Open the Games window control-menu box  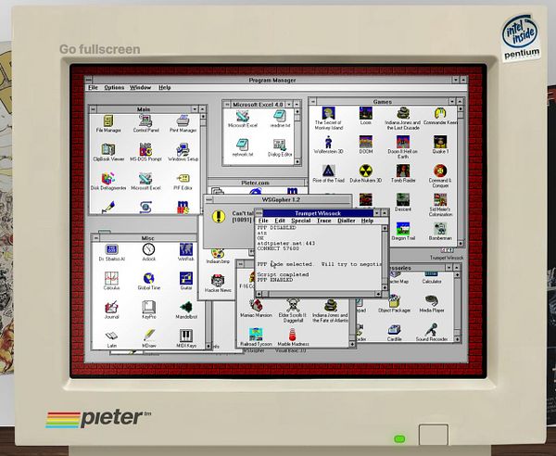(x=313, y=101)
